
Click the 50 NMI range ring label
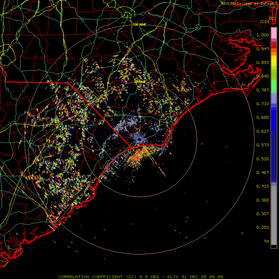pyautogui.click(x=140, y=82)
